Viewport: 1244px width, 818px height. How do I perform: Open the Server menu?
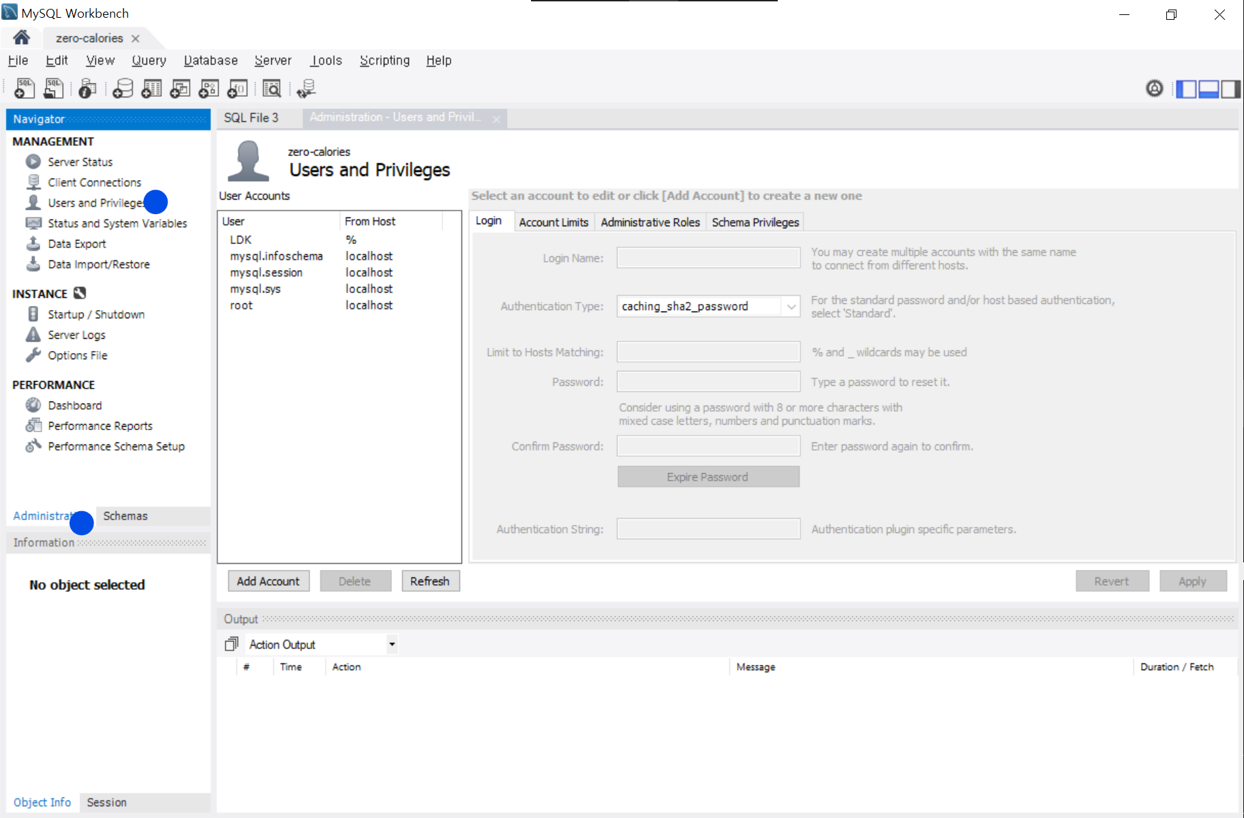pos(273,61)
